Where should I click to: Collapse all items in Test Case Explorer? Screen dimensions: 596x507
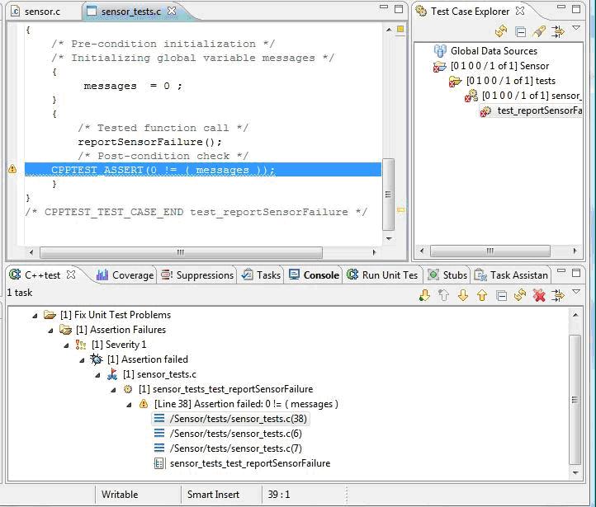[520, 31]
